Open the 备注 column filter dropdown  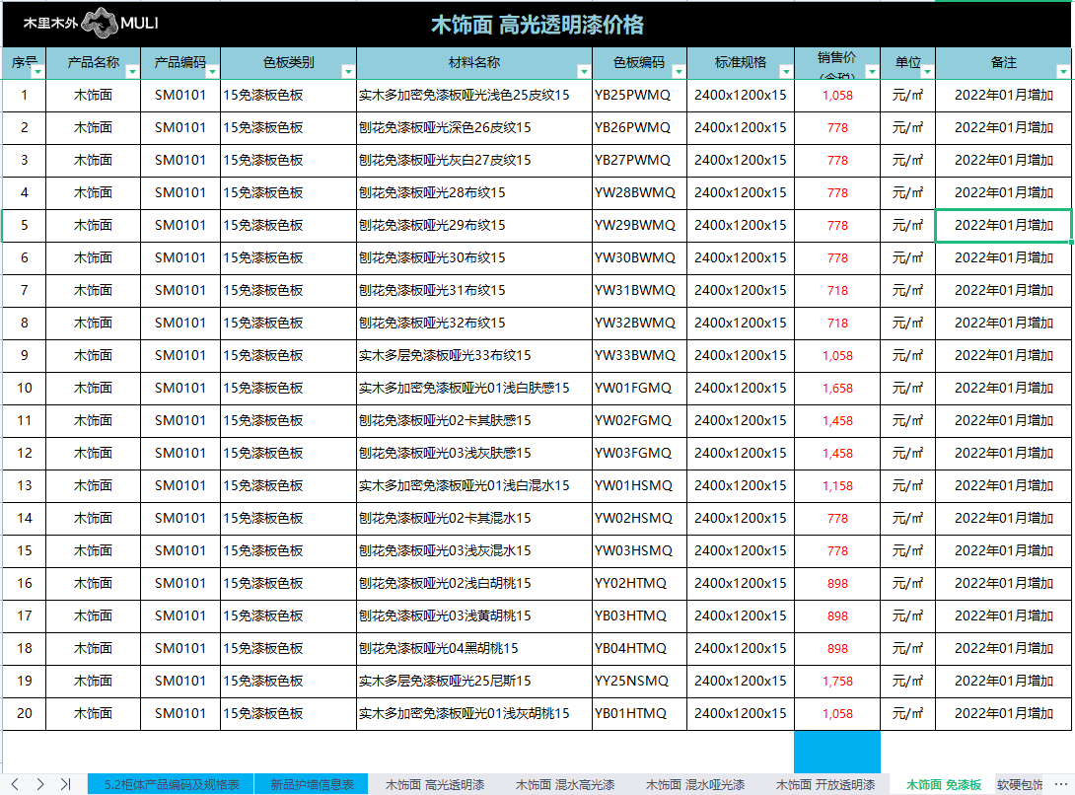point(1063,71)
